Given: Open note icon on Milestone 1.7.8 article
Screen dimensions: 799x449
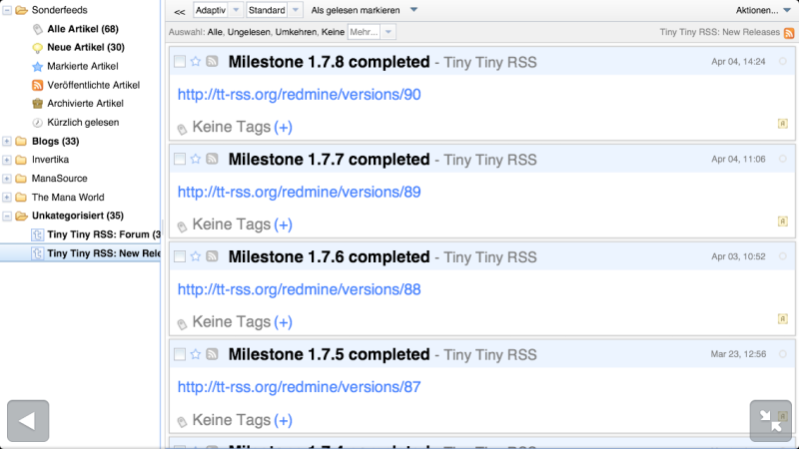Looking at the screenshot, I should tap(783, 124).
